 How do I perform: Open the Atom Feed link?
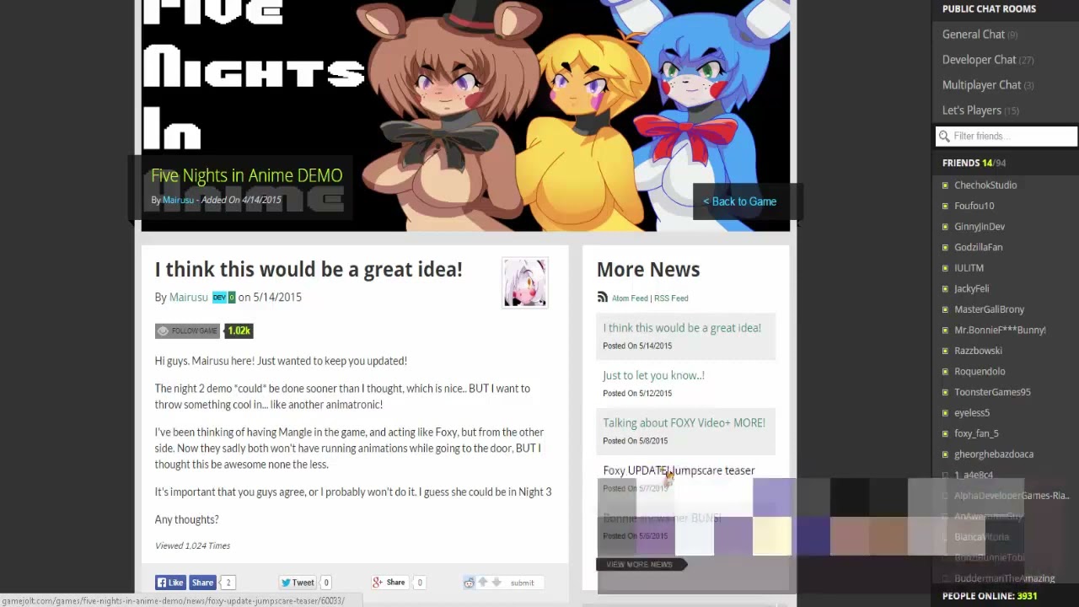630,298
